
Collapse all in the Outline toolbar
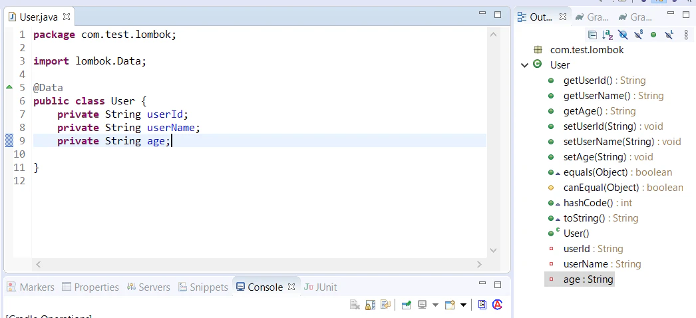click(x=592, y=35)
